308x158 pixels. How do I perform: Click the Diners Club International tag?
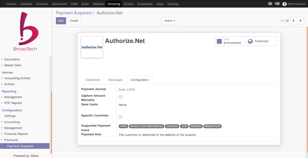coord(146,126)
